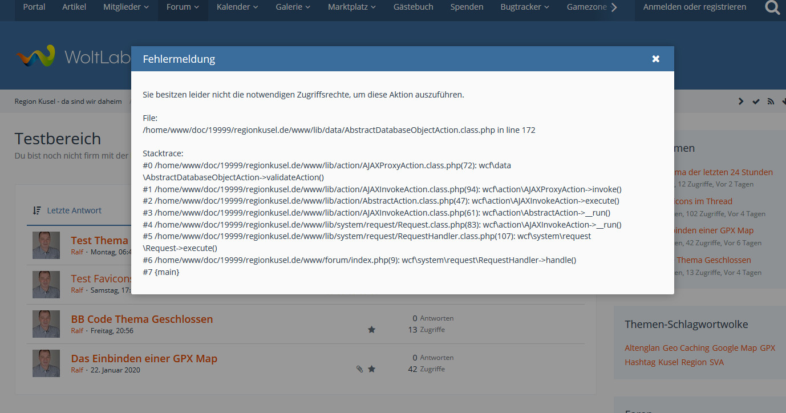This screenshot has height=413, width=786.
Task: Close the Fehlermeldung error dialog
Action: coord(655,59)
